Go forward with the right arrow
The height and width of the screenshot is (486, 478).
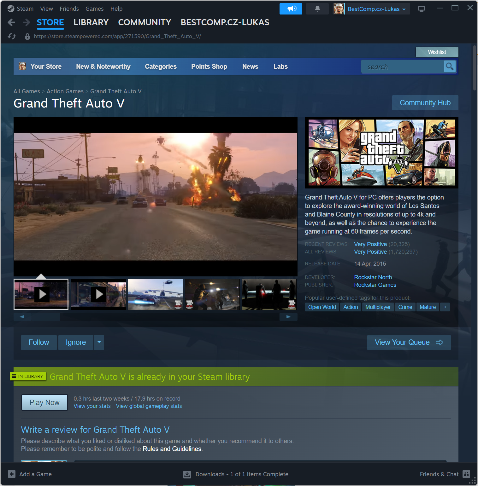pos(27,22)
